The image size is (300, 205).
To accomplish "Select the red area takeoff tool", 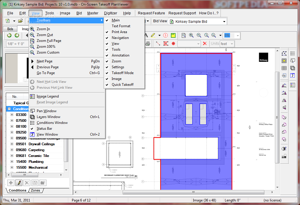I will click(x=166, y=44).
